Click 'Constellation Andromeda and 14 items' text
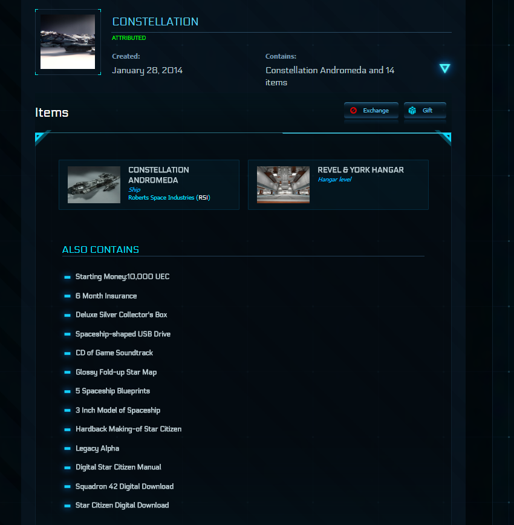514x525 pixels. 330,76
